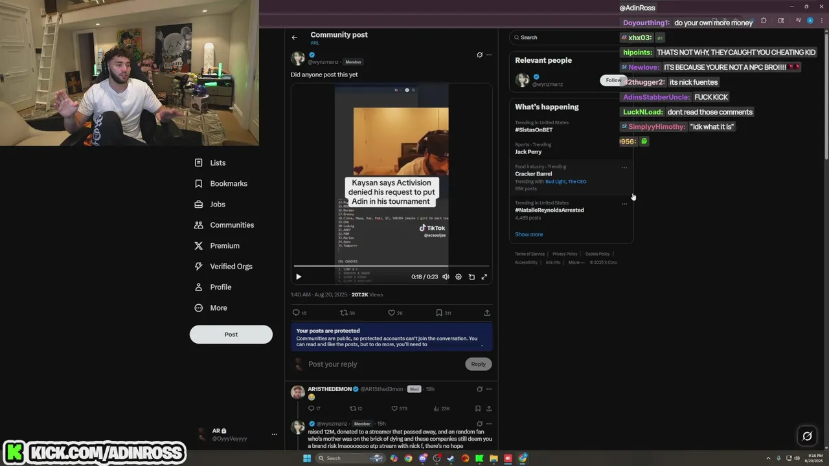Viewport: 829px width, 466px height.
Task: Open more options on wynzmanz's 'raised 12M' reply
Action: pyautogui.click(x=489, y=424)
